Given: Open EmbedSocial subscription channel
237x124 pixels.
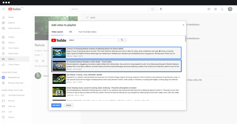Looking at the screenshot, I should tap(15, 77).
